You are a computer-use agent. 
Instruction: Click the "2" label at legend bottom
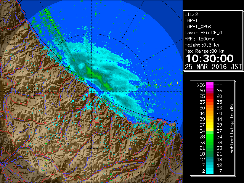203,171
